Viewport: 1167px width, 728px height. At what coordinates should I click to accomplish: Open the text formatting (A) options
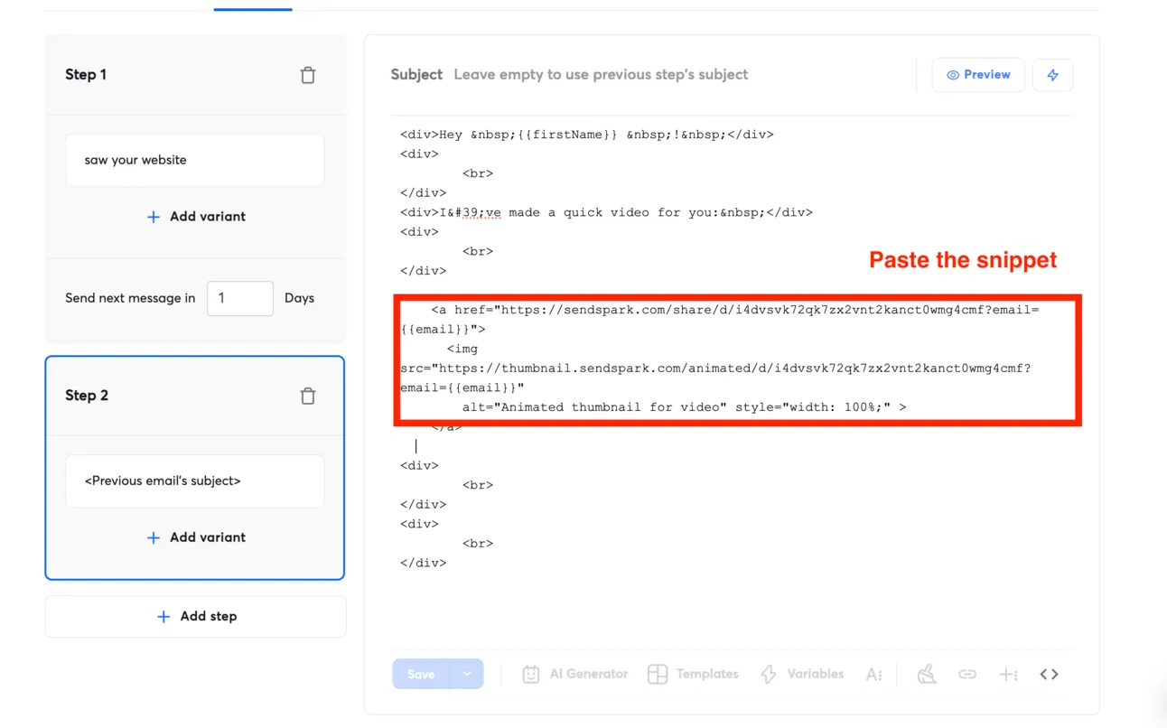coord(873,674)
